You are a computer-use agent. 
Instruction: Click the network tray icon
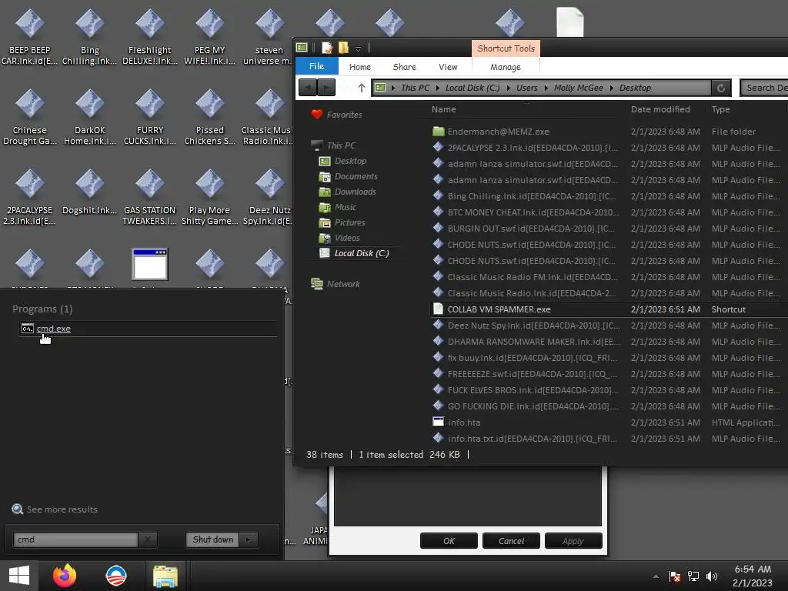point(693,576)
